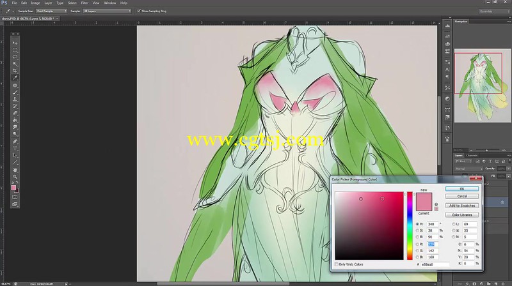Screen dimensions: 512x286
Task: Open the Histogram panel icon
Action: click(447, 26)
